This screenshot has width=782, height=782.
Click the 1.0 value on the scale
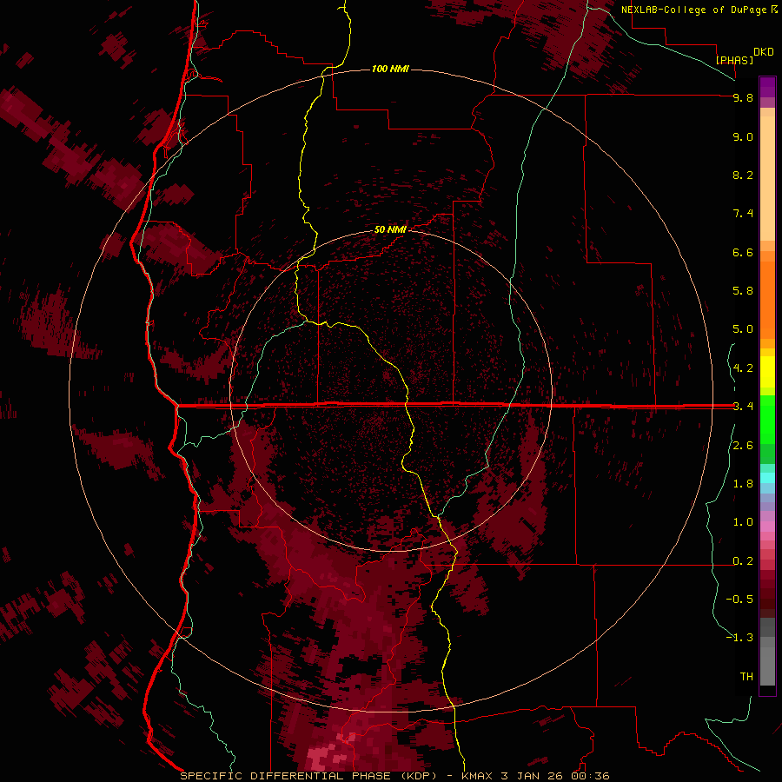click(743, 522)
